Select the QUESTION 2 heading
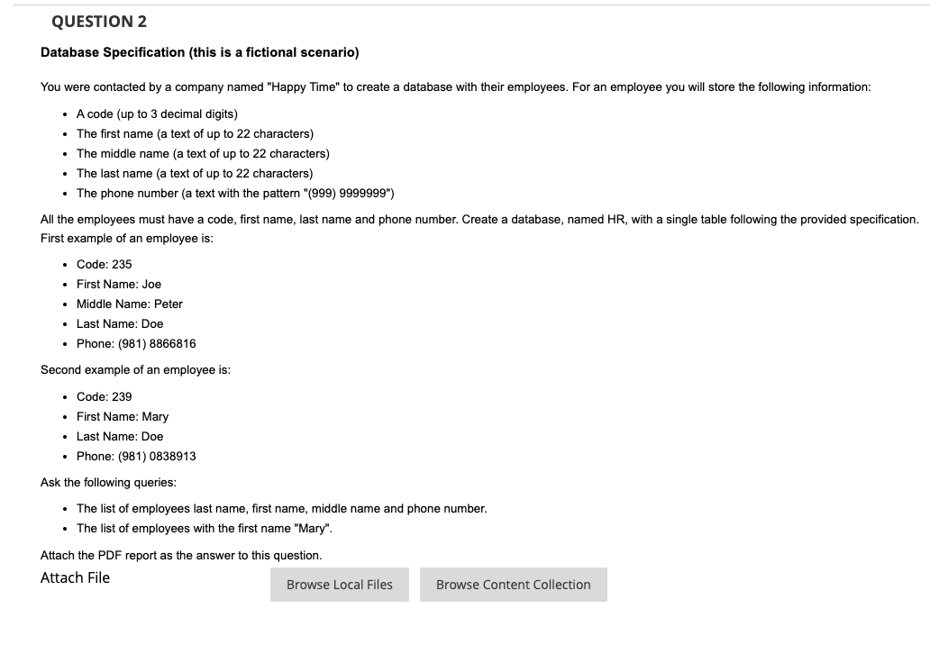Viewport: 930px width, 645px height. click(x=98, y=21)
